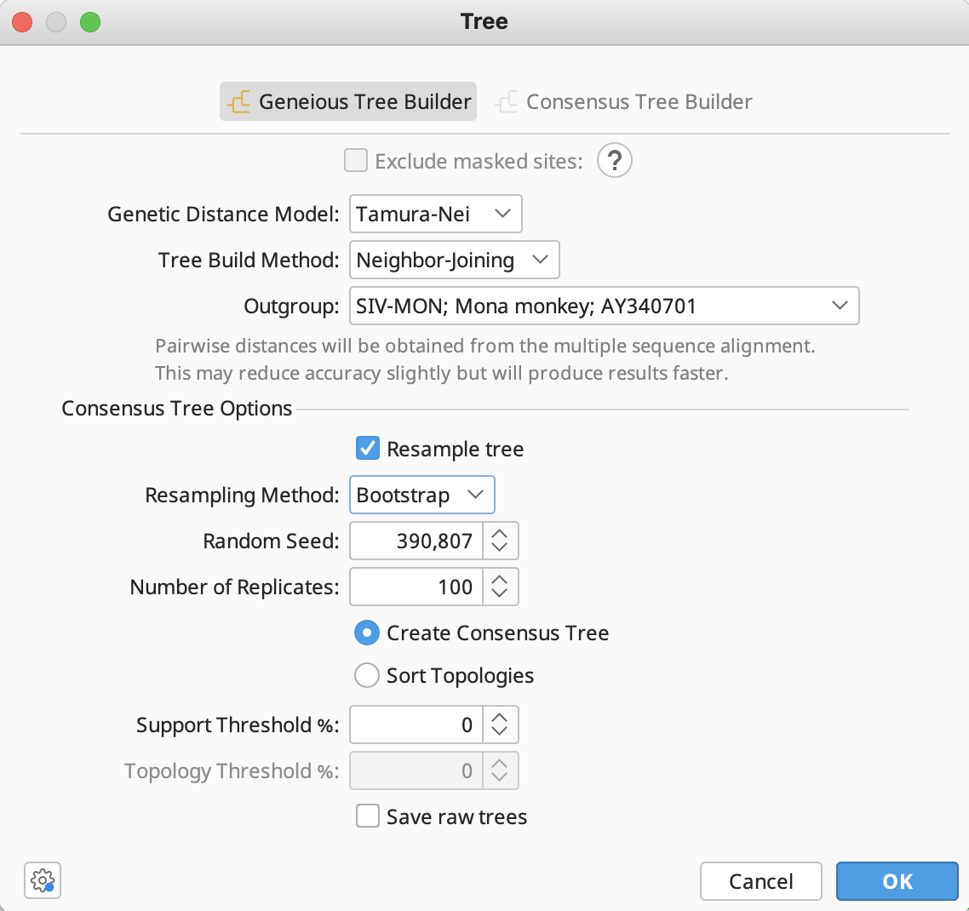Click the help question mark icon
This screenshot has width=969, height=911.
tap(614, 160)
